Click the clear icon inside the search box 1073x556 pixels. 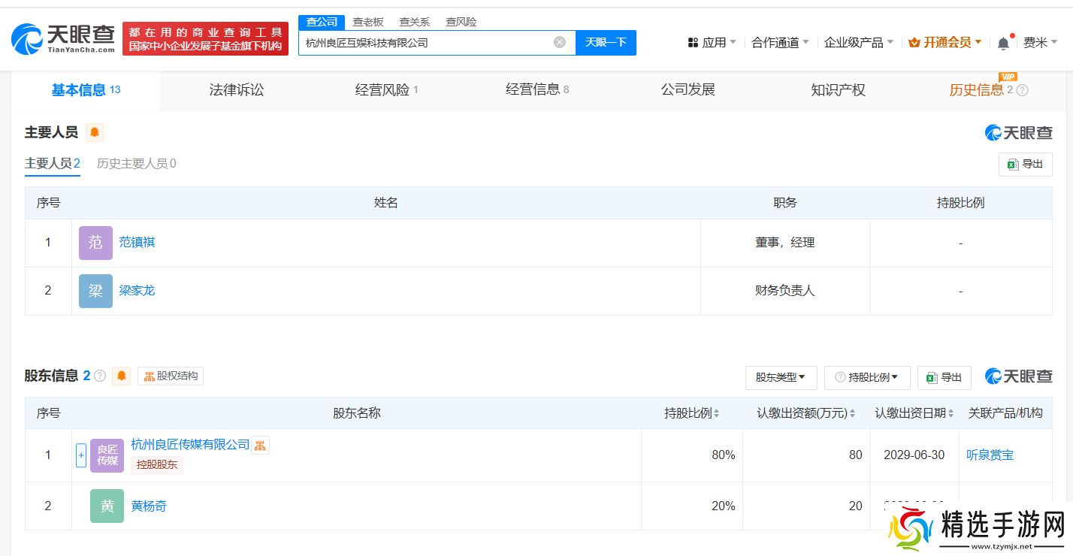tap(559, 43)
